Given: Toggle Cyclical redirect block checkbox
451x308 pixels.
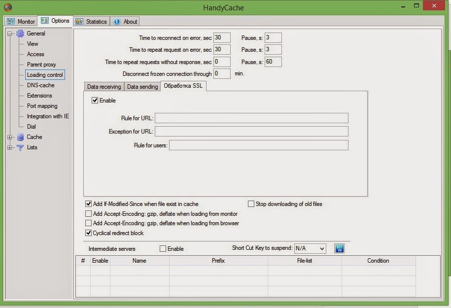Looking at the screenshot, I should [x=88, y=233].
